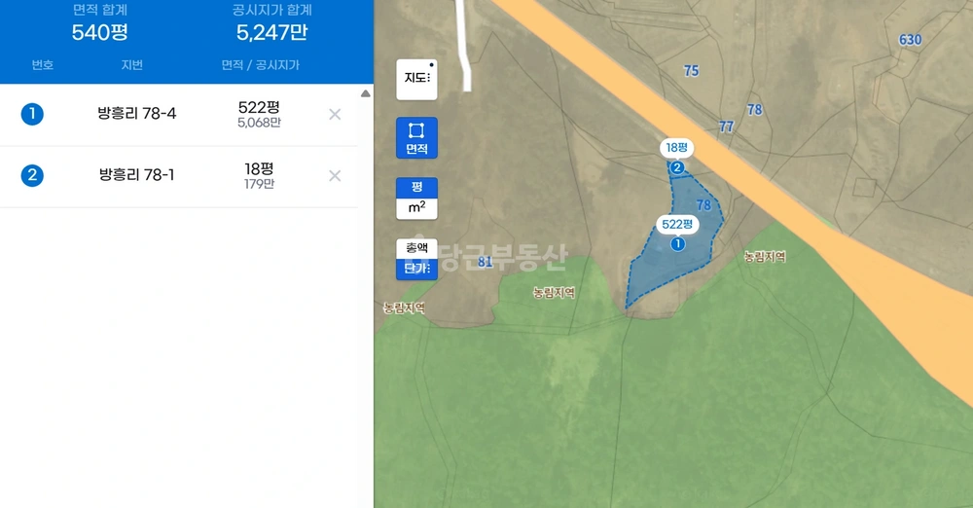The height and width of the screenshot is (508, 973).
Task: Click the 18평 area value in list
Action: coord(259,169)
